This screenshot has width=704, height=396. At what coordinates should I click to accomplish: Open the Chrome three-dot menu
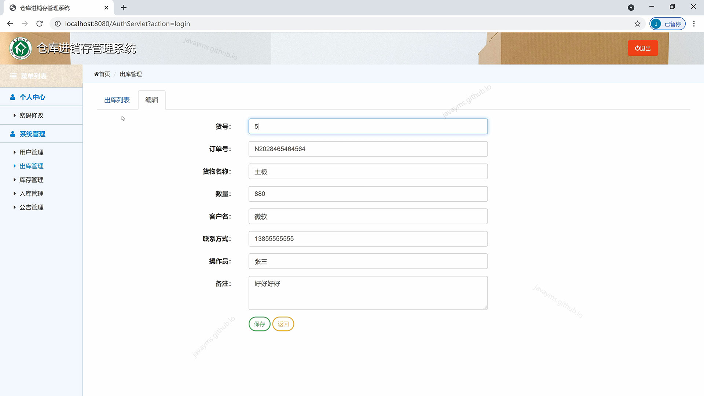(x=694, y=24)
